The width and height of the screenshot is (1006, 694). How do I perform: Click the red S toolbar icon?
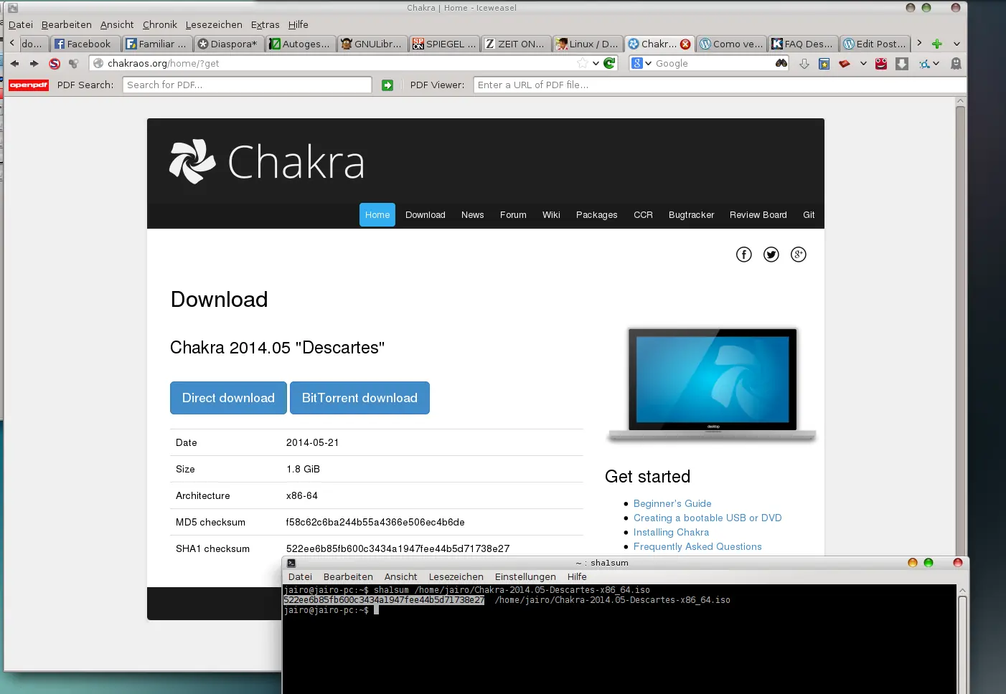click(x=55, y=64)
